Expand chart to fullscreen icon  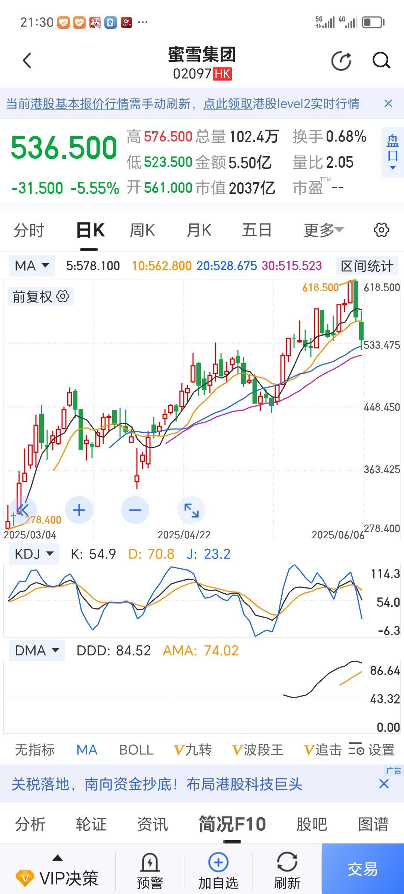(x=191, y=510)
